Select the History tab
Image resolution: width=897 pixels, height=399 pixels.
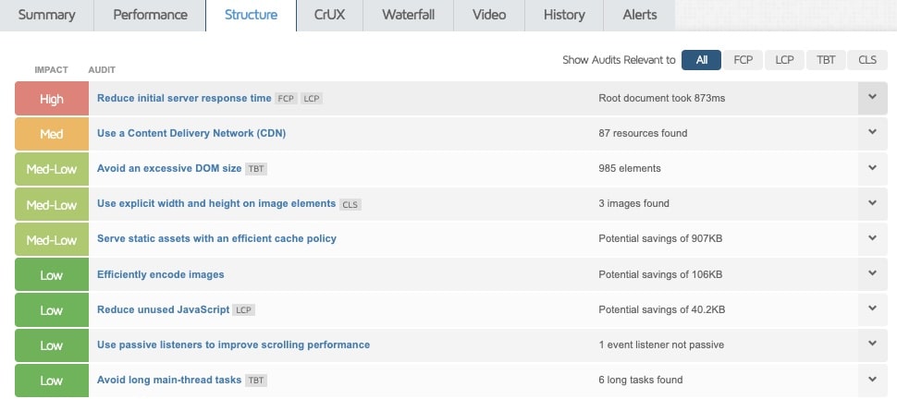(x=564, y=15)
